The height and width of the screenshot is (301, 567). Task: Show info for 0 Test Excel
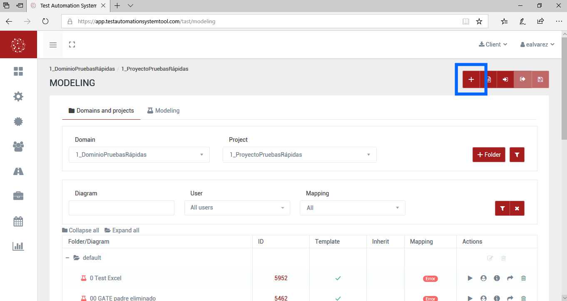click(497, 278)
